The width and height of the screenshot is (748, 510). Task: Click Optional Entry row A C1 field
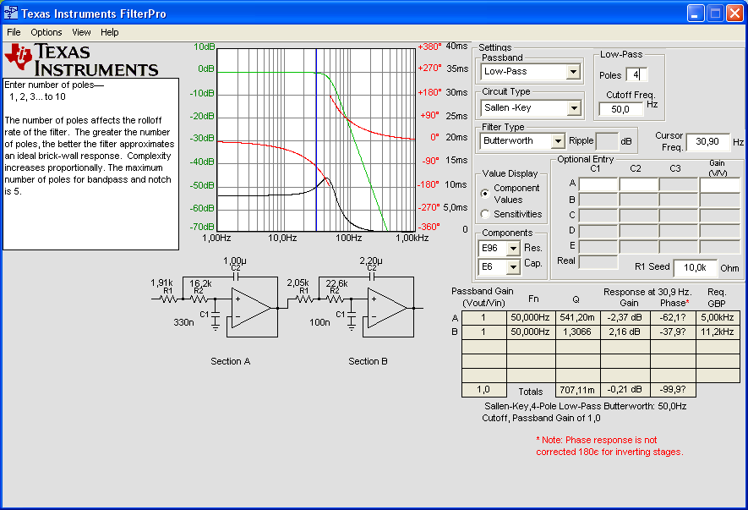point(598,184)
